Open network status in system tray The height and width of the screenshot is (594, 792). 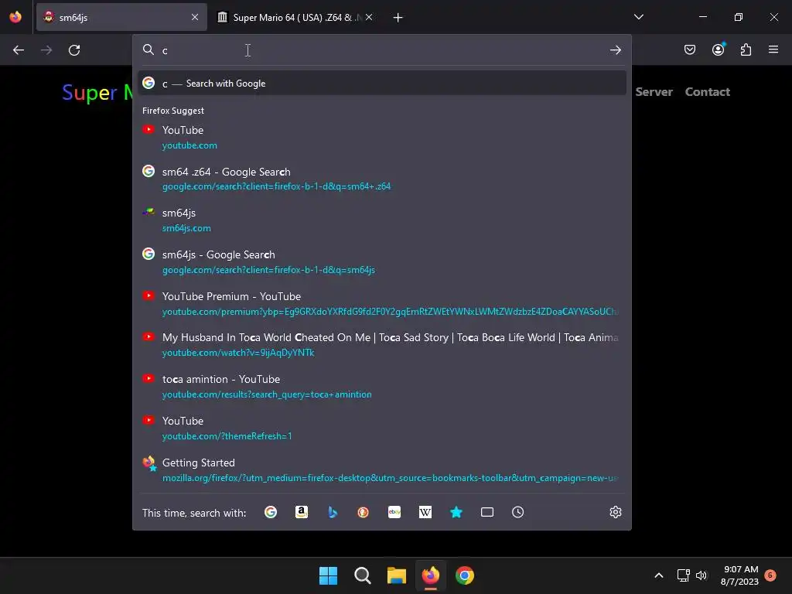pos(684,575)
